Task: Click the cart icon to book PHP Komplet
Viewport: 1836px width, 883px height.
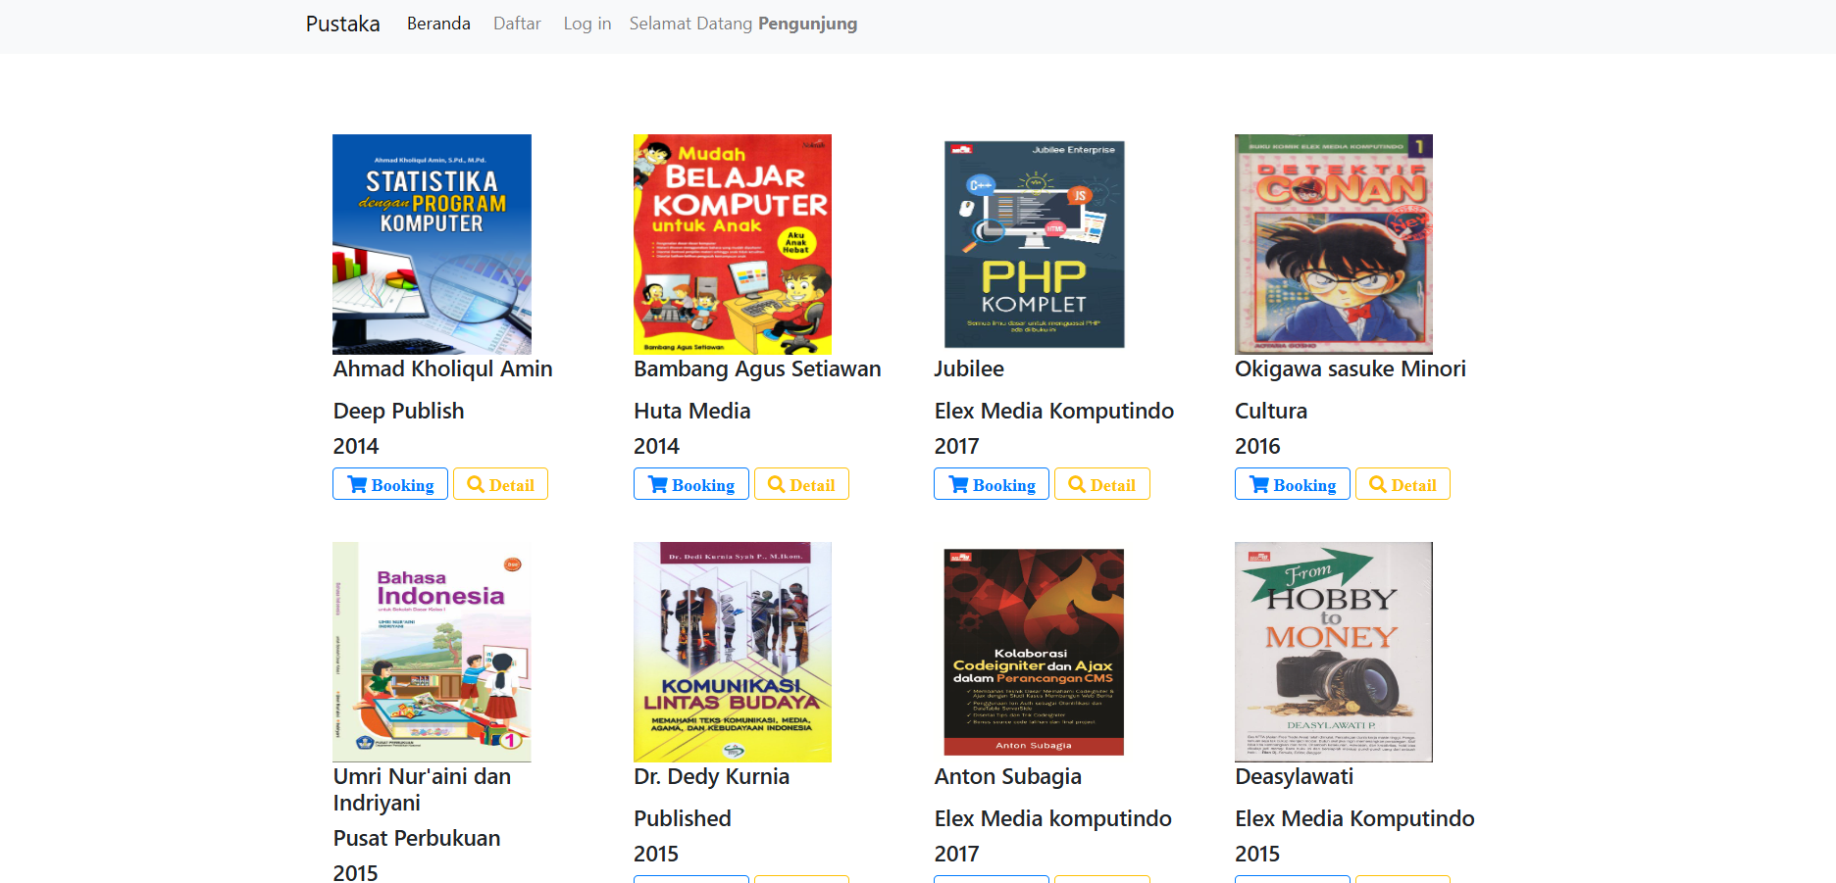Action: 959,483
